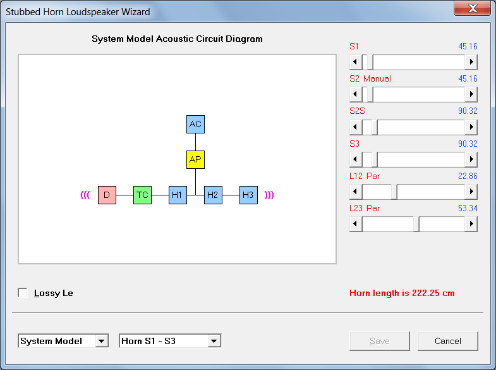This screenshot has width=496, height=370.
Task: Click the S2 Manual label
Action: pyautogui.click(x=370, y=79)
